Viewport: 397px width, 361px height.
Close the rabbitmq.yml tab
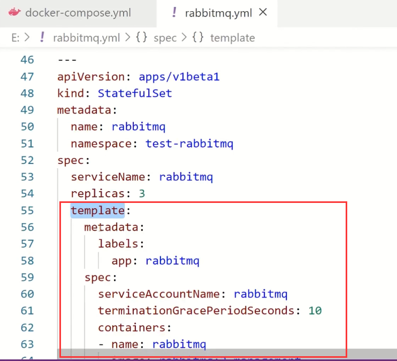pyautogui.click(x=263, y=12)
